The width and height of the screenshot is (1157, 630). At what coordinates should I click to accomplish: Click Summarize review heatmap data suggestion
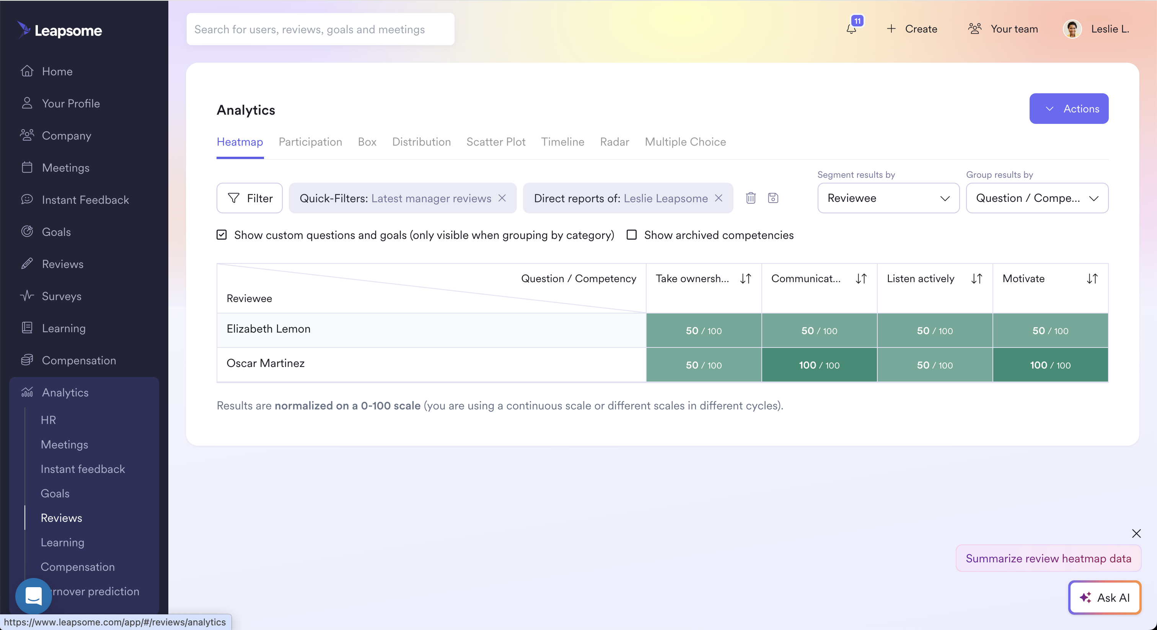1048,558
